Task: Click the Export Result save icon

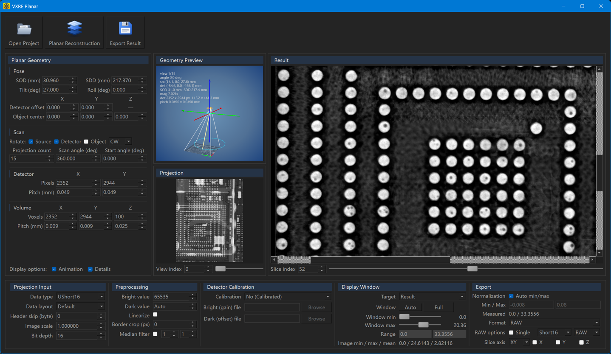Action: 125,28
